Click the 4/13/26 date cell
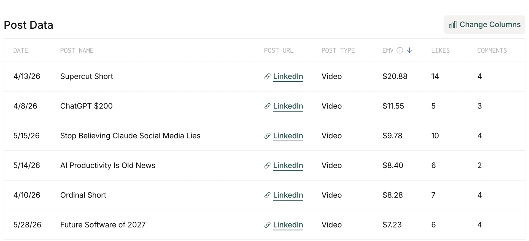This screenshot has width=529, height=241. [27, 76]
